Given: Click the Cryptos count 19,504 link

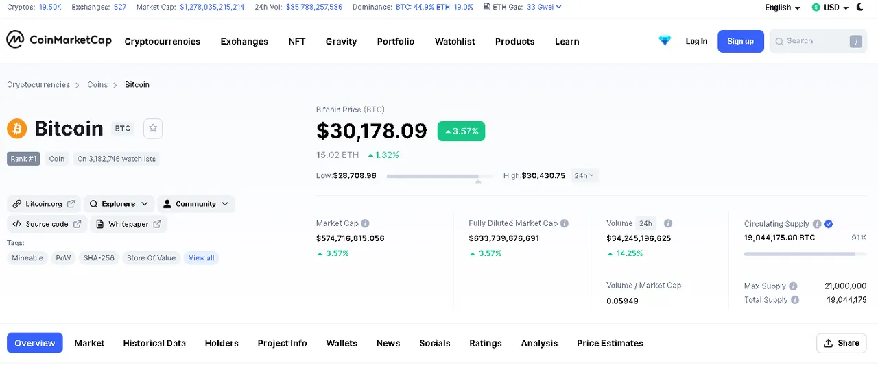Looking at the screenshot, I should pos(50,7).
